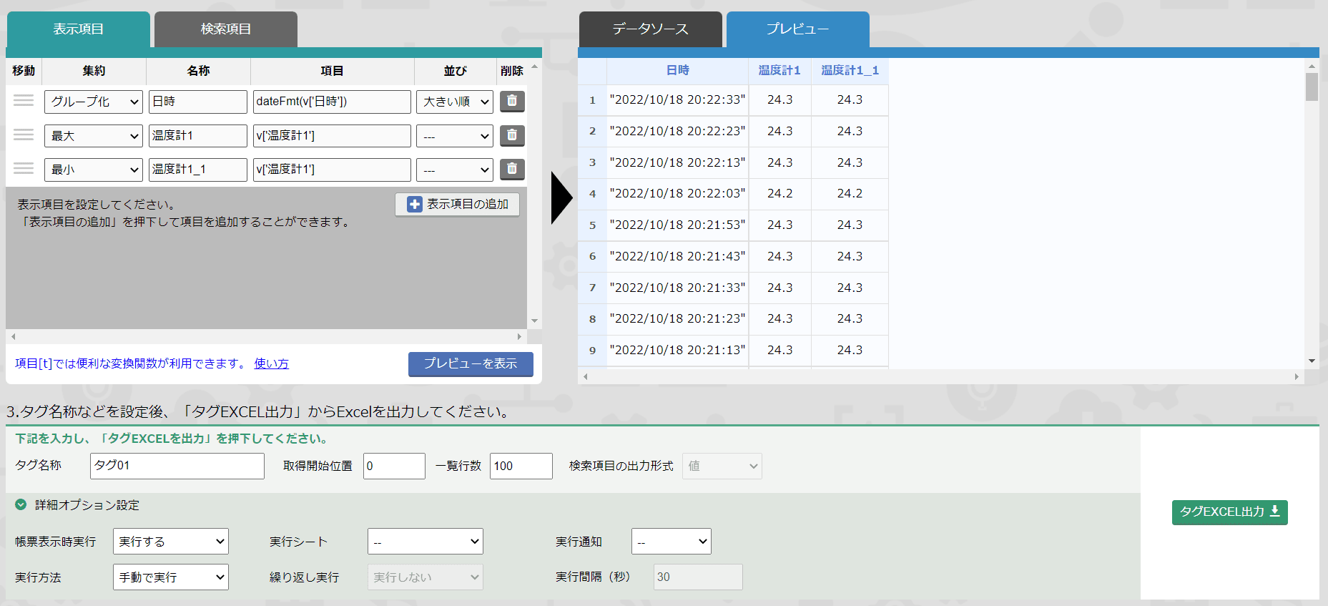Delete the 温度計1 row with trash icon

tap(512, 135)
